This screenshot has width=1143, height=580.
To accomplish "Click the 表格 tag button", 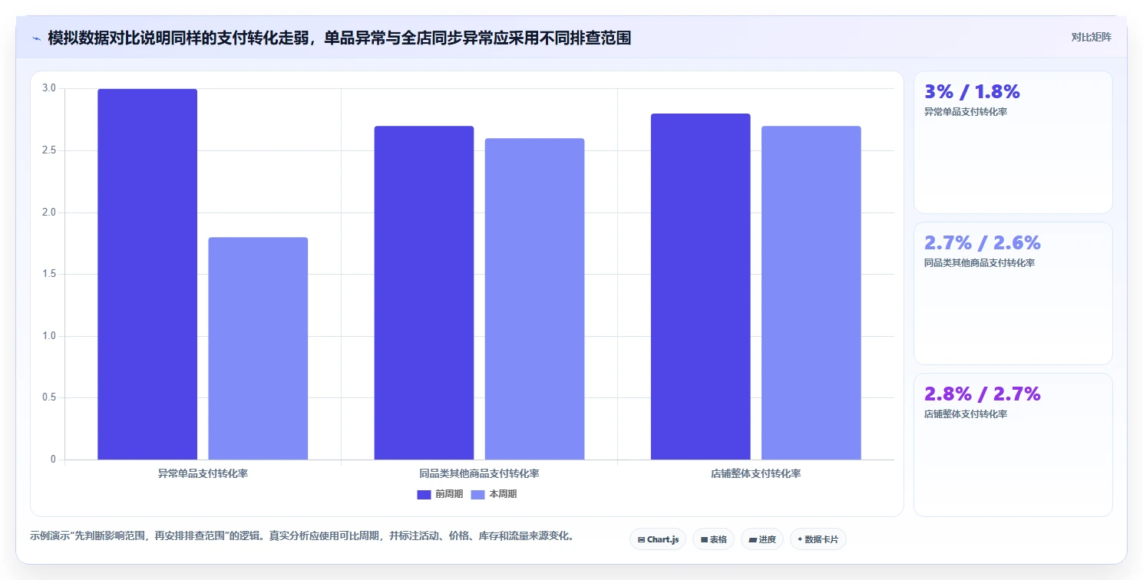I will coord(713,539).
